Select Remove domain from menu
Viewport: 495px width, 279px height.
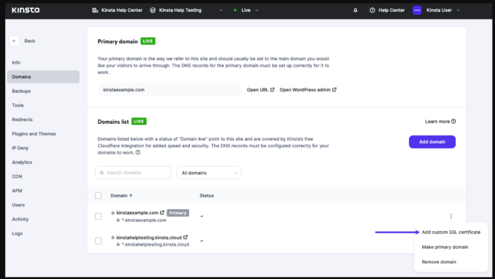(439, 261)
